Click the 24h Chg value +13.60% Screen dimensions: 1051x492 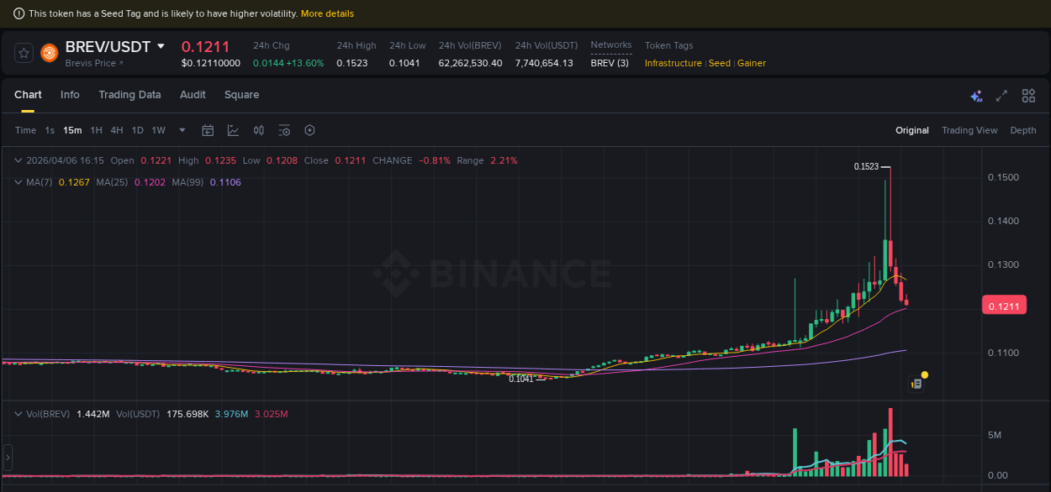tap(305, 63)
